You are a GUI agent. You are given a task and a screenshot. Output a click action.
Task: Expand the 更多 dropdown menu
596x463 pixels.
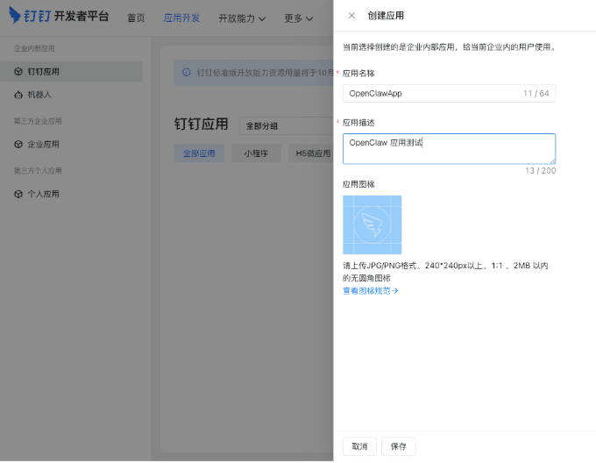[x=298, y=18]
